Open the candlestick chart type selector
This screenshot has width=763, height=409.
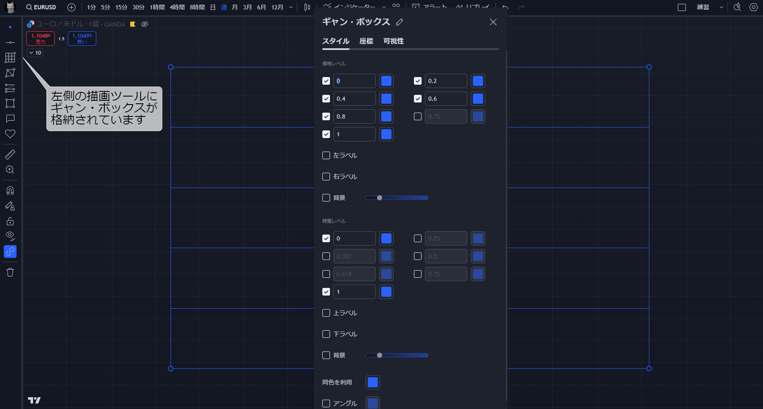click(x=307, y=7)
